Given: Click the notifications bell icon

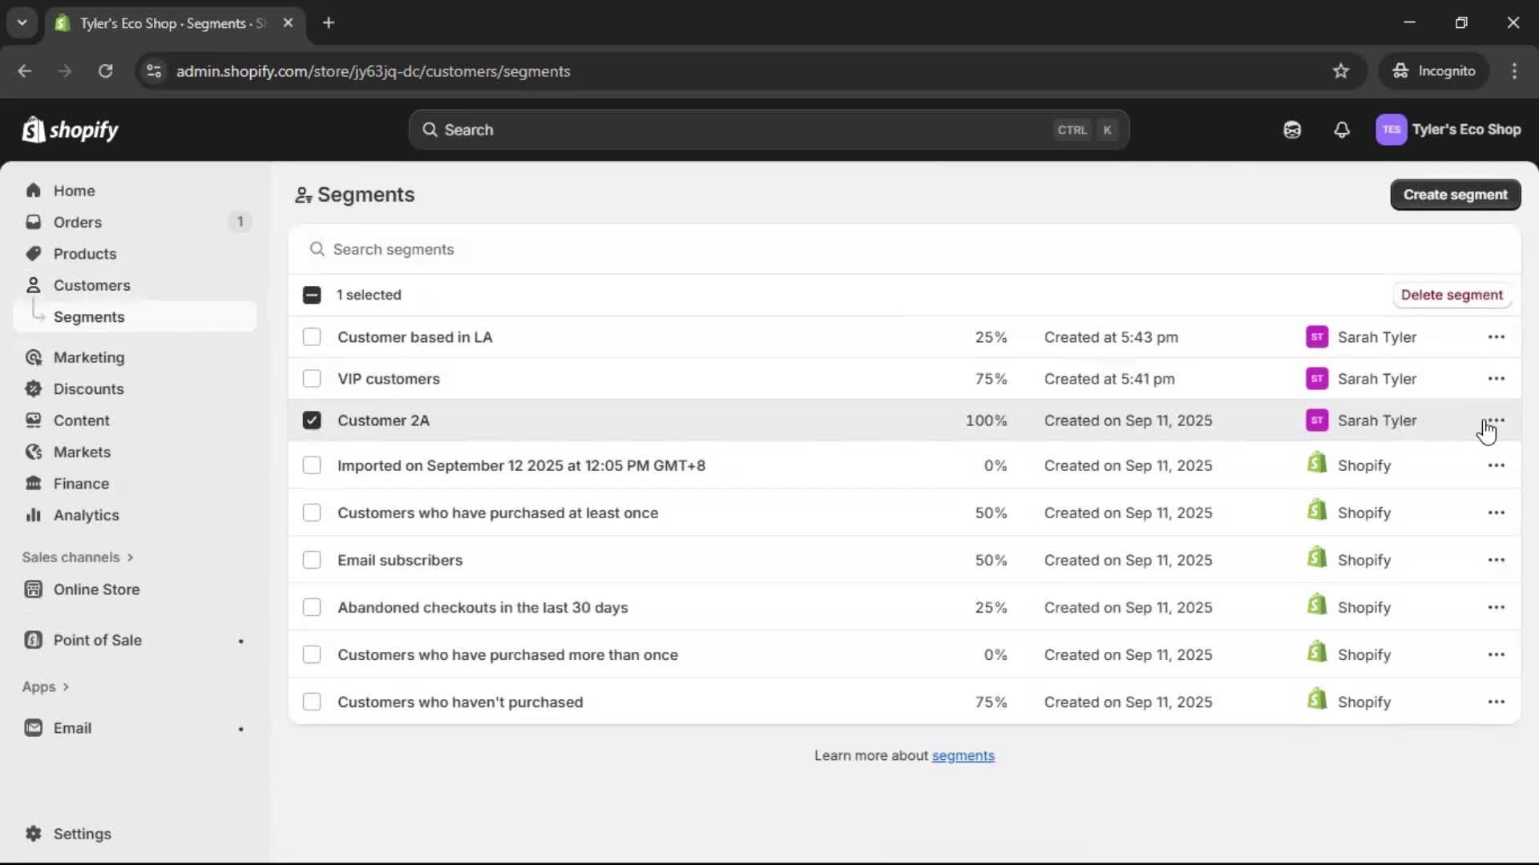Looking at the screenshot, I should (x=1343, y=129).
